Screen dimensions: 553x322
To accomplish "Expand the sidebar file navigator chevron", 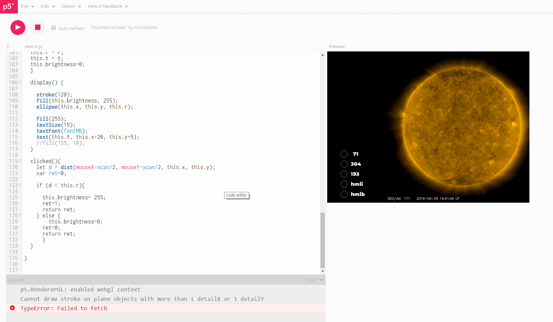I will point(8,46).
